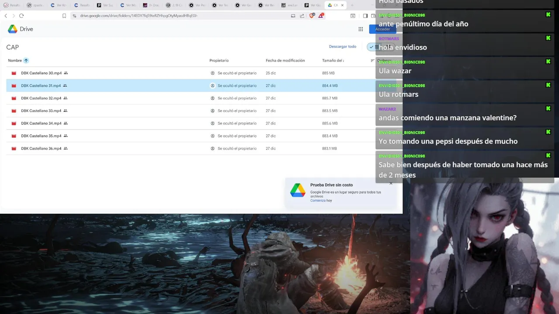The height and width of the screenshot is (314, 559).
Task: Click 885 MB size of Castellano 30
Action: [328, 73]
